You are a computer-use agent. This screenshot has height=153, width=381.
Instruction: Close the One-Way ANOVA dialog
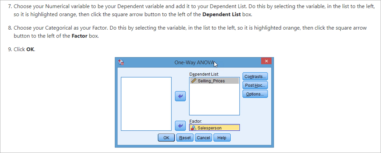266,62
